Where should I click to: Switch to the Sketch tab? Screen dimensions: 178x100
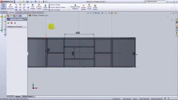pyautogui.click(x=12, y=12)
